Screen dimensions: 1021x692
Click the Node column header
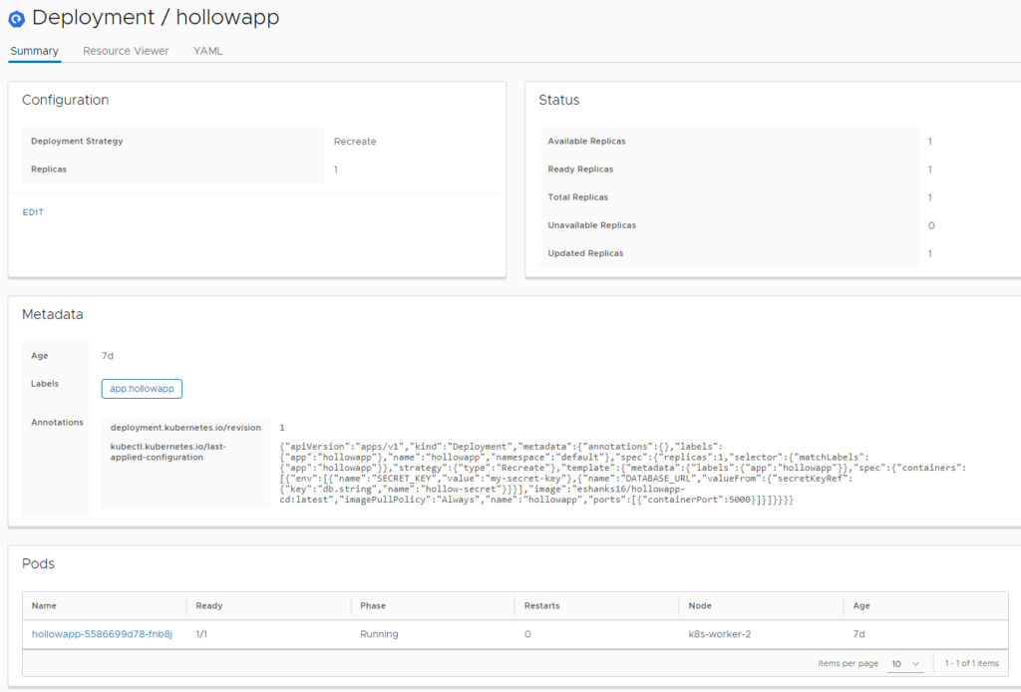coord(700,605)
